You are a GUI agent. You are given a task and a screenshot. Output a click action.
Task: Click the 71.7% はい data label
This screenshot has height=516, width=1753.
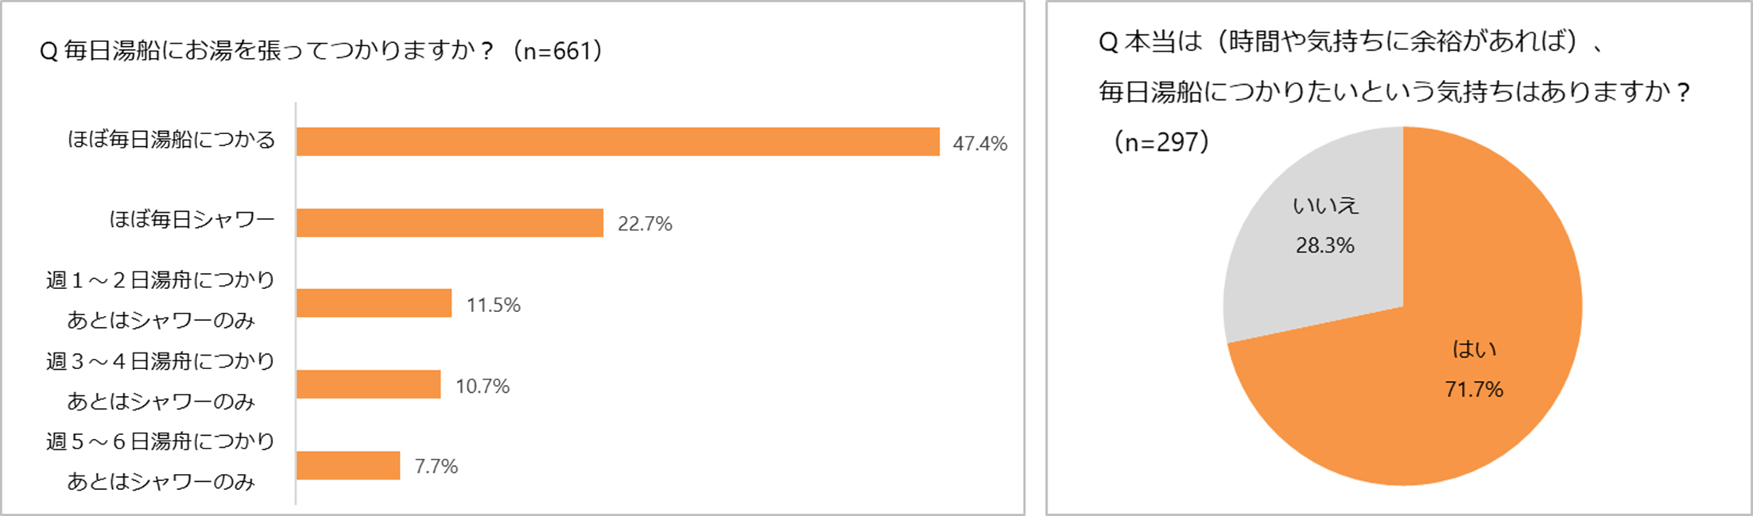(1474, 389)
